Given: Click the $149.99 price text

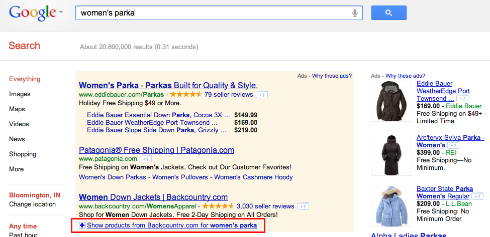Looking at the screenshot, I should click(246, 115).
